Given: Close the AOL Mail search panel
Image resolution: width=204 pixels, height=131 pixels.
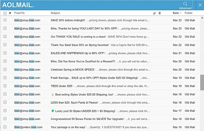Looking at the screenshot, I should click(x=200, y=5).
